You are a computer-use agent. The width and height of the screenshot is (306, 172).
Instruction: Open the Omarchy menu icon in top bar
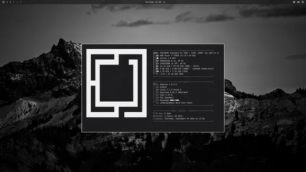[3, 2]
